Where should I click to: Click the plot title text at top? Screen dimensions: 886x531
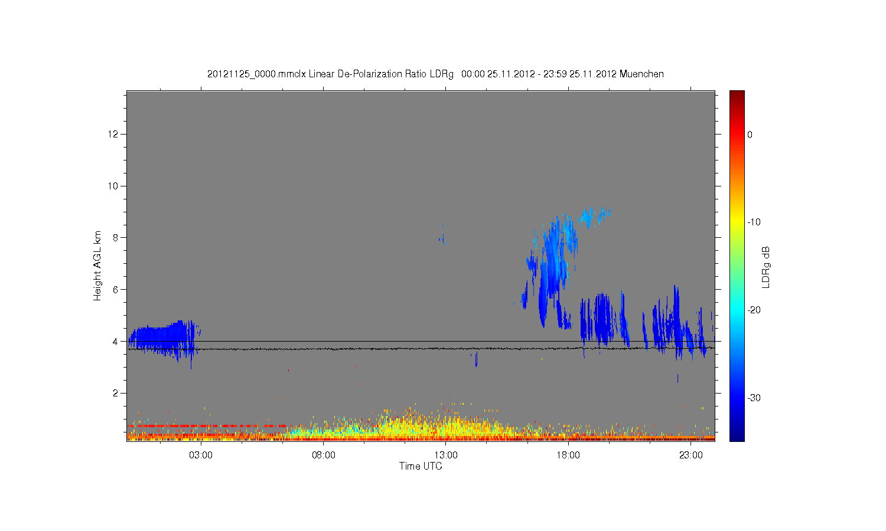tap(435, 74)
